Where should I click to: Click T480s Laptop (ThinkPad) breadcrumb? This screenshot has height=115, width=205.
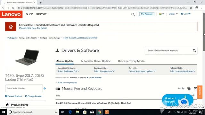point(80,38)
